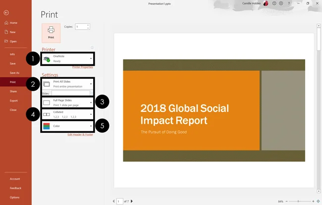
Task: Click zoom in plus icon
Action: point(313,202)
